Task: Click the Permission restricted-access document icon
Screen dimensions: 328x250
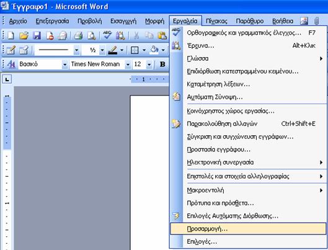Action: pos(50,35)
